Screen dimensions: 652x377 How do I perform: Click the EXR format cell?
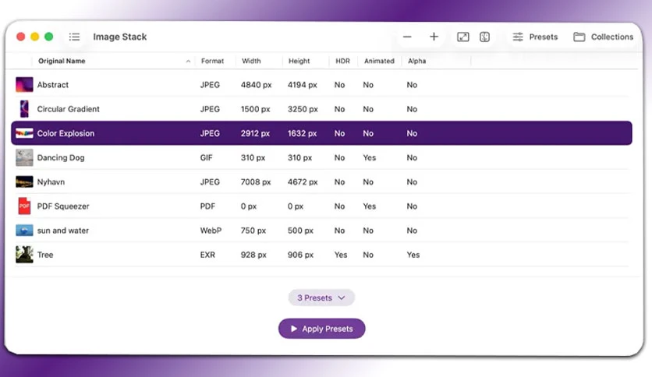point(207,255)
